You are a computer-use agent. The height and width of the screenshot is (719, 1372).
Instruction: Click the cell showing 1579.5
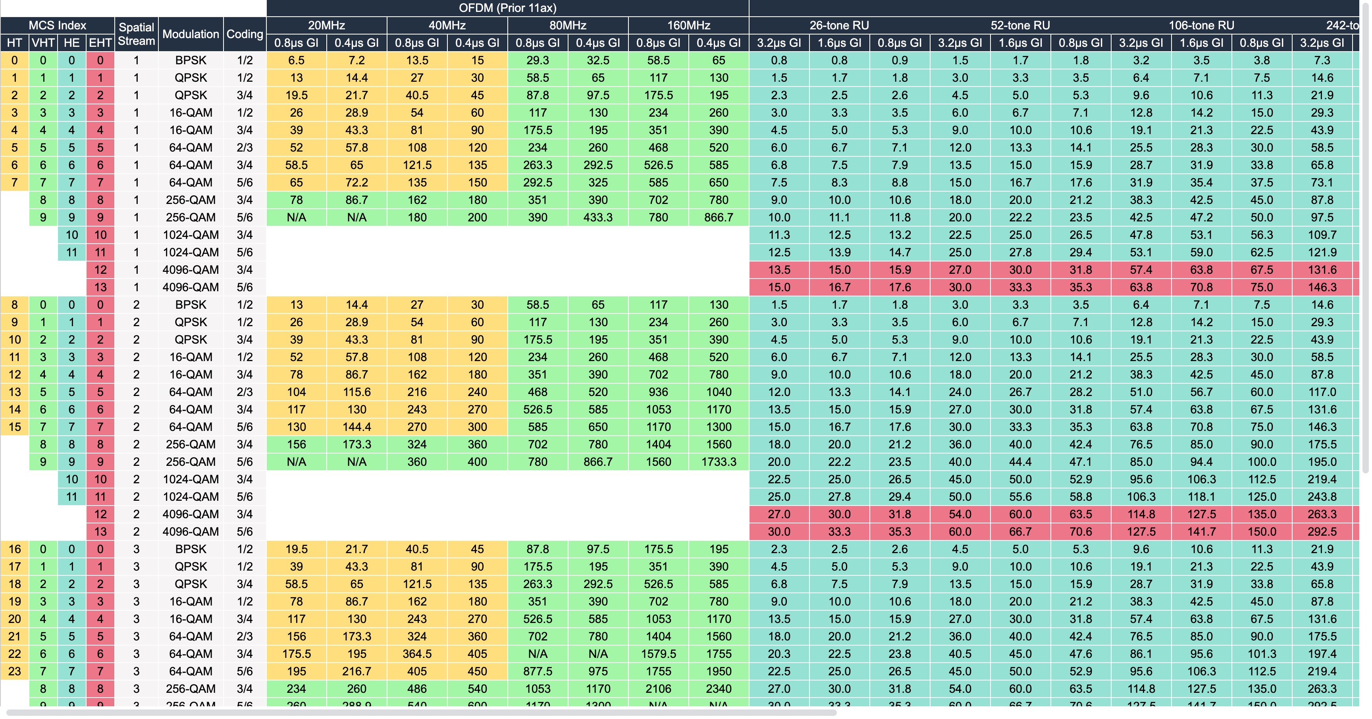[x=658, y=654]
